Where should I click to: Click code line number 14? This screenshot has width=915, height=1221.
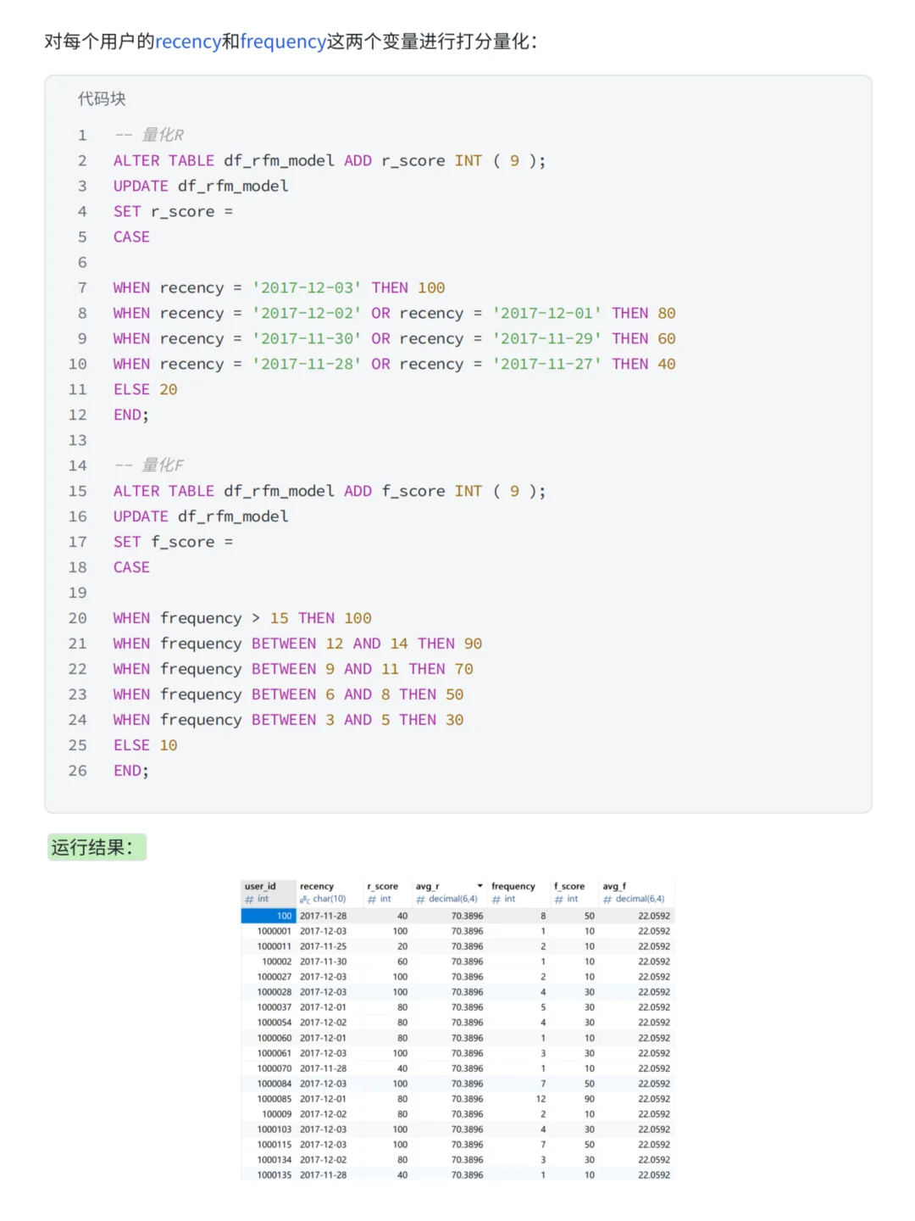[78, 466]
